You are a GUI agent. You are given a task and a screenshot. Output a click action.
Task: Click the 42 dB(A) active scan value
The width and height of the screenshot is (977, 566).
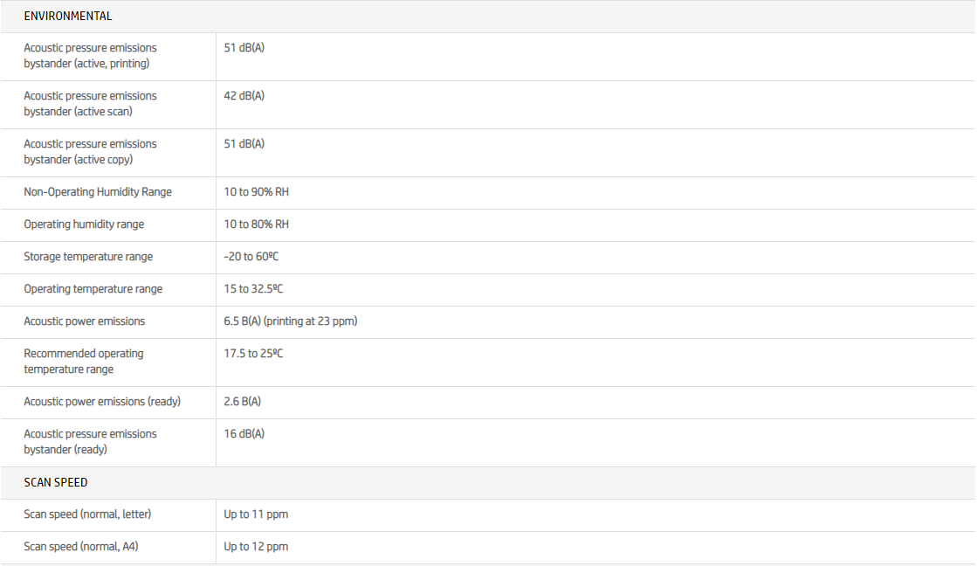coord(244,95)
